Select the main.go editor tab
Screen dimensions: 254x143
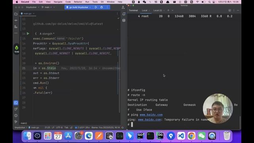(27, 14)
